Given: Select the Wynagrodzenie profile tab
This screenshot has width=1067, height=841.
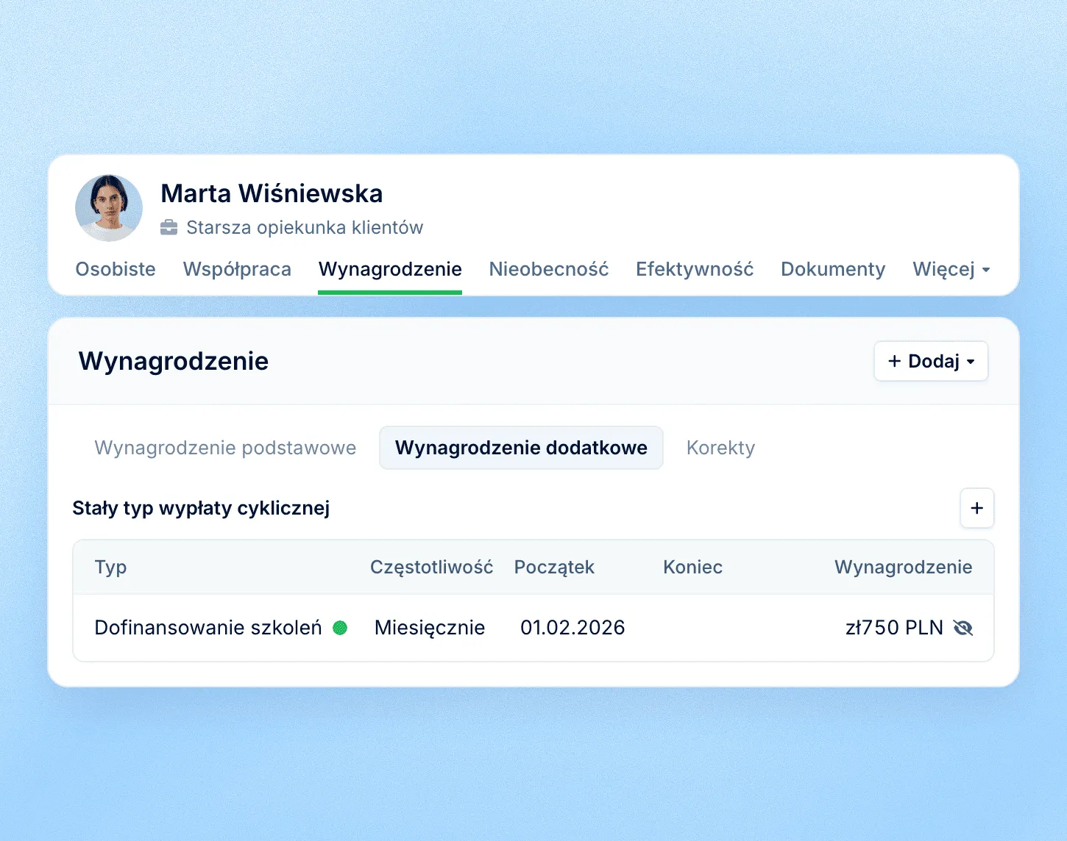Looking at the screenshot, I should (x=390, y=269).
